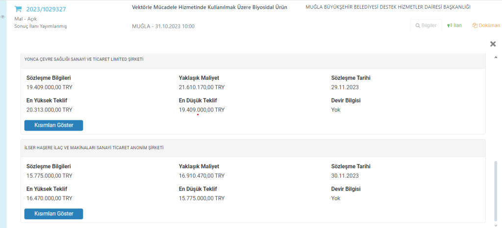Click the document copy icon by Doküman

click(x=475, y=25)
